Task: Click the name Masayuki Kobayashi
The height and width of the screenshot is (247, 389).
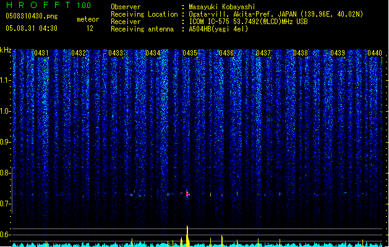Action: tap(222, 7)
